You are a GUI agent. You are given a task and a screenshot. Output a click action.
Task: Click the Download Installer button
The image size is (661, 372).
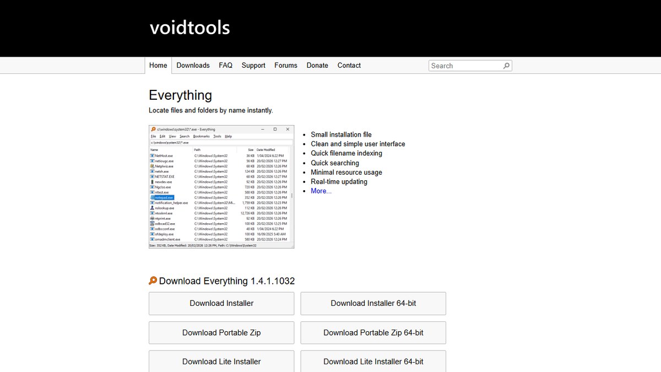[x=221, y=303]
